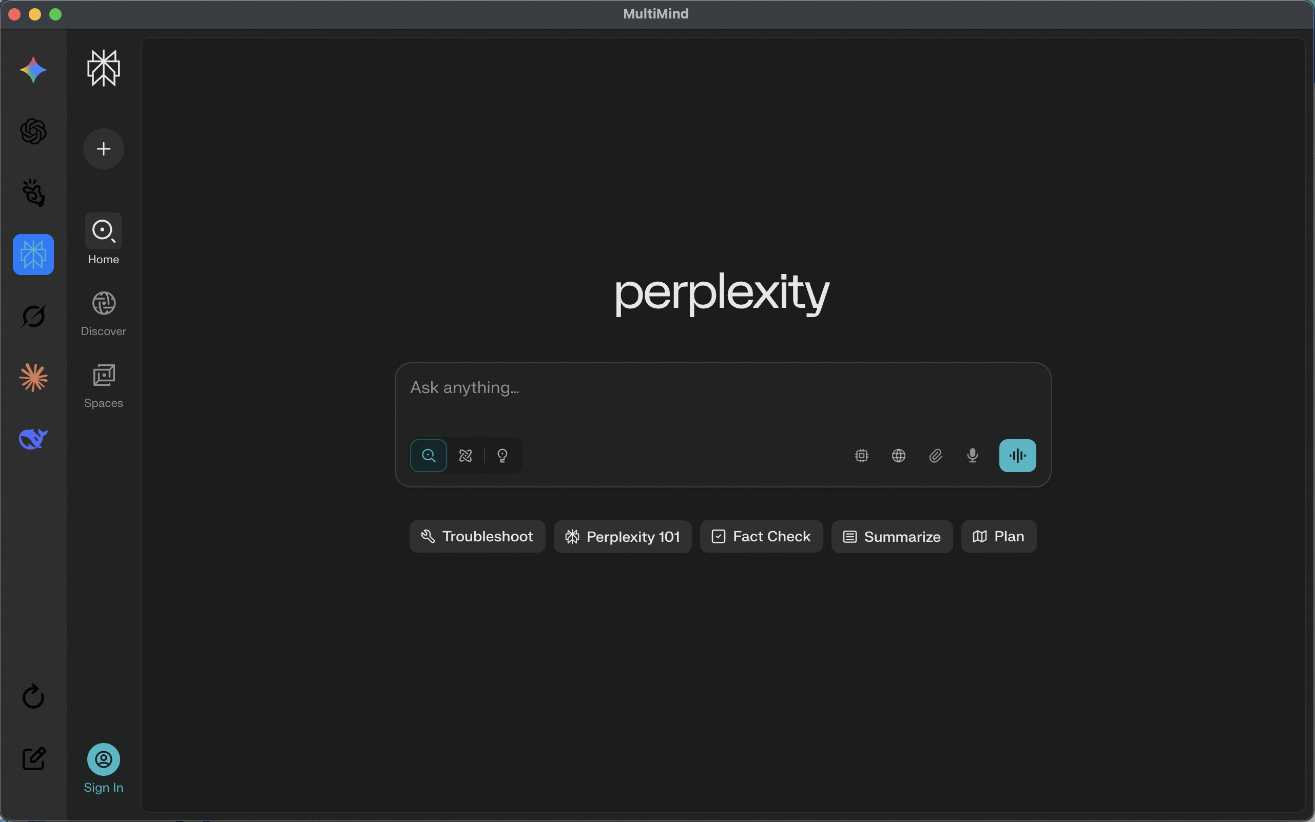Go to the Home tab
Viewport: 1315px width, 822px height.
pos(103,239)
